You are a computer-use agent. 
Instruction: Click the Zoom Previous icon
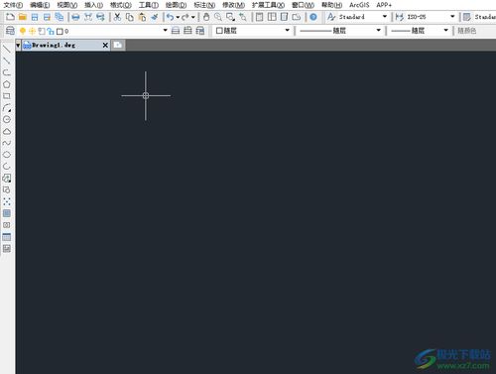(243, 17)
